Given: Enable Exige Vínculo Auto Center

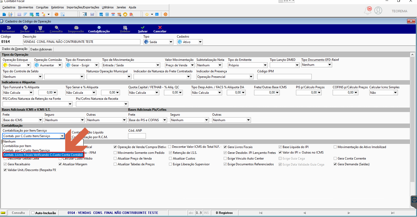Looking at the screenshot, I should click(x=225, y=159).
